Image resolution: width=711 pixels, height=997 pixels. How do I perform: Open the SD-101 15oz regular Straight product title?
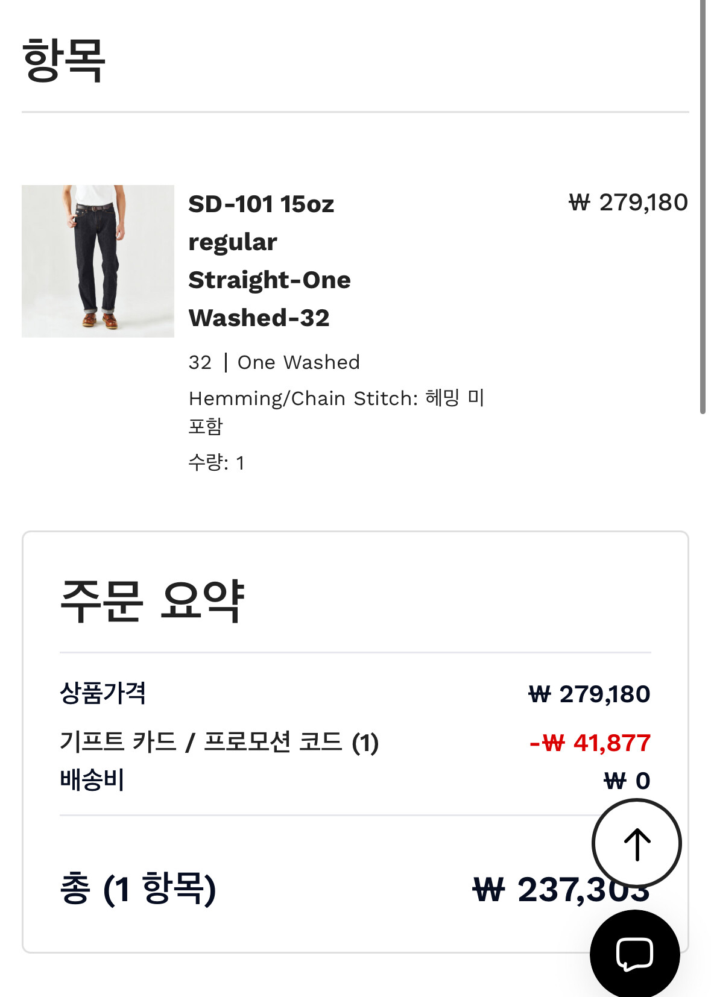click(269, 261)
